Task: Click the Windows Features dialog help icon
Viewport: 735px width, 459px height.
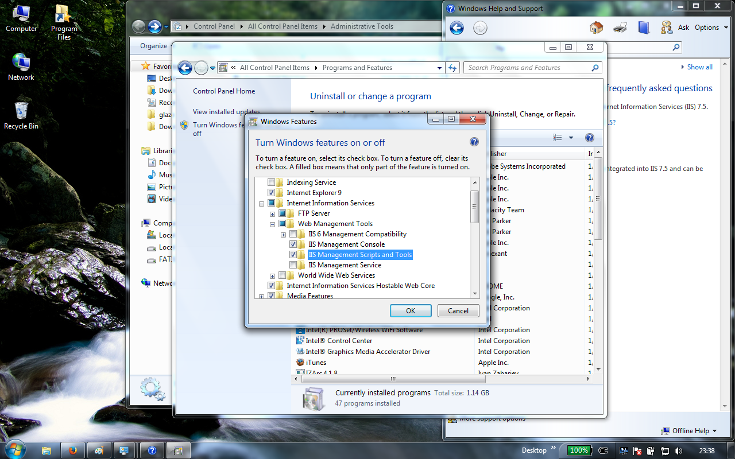Action: click(474, 142)
